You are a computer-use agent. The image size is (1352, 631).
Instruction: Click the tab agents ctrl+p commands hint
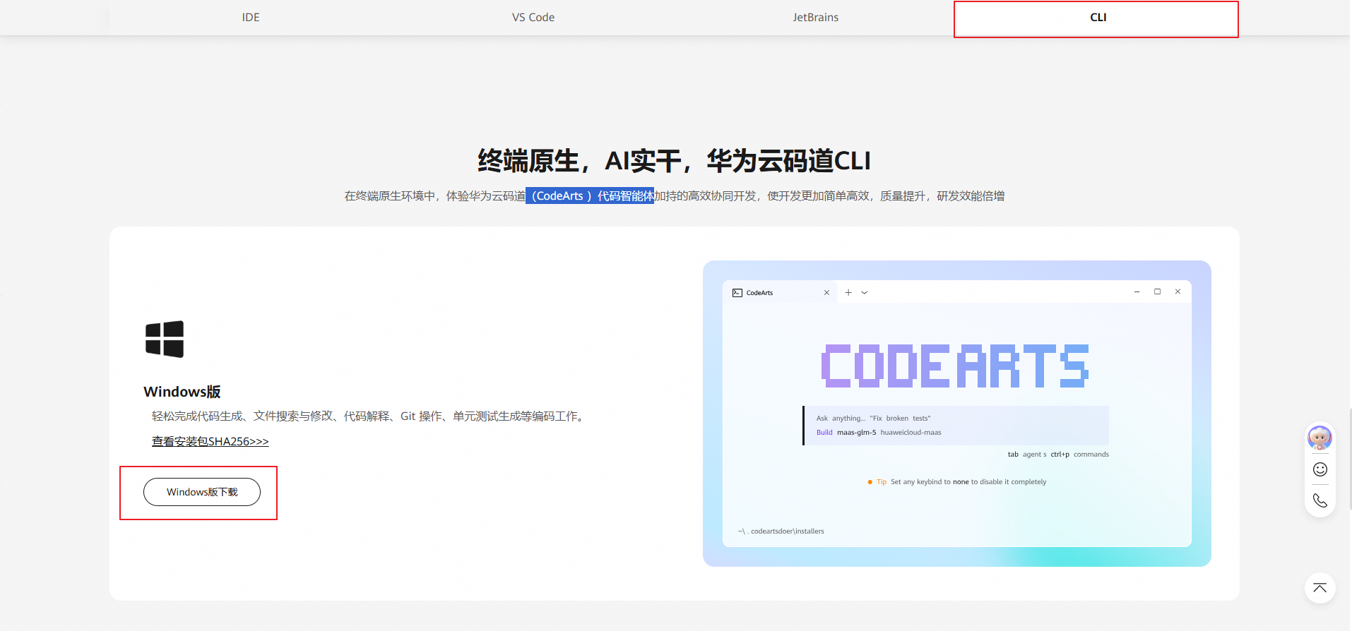coord(1058,455)
